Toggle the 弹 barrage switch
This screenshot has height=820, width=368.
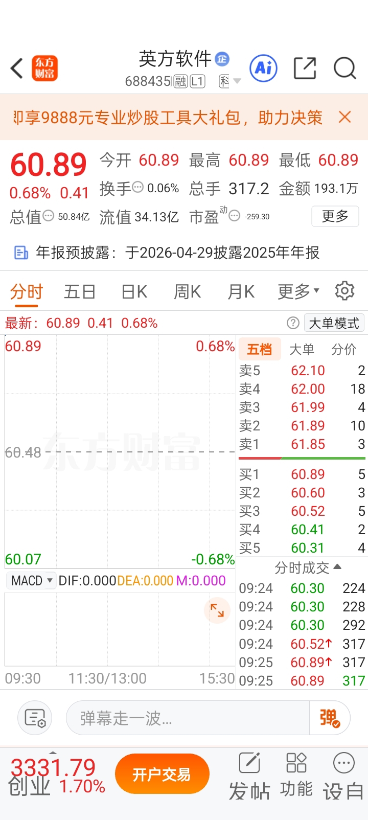point(330,718)
